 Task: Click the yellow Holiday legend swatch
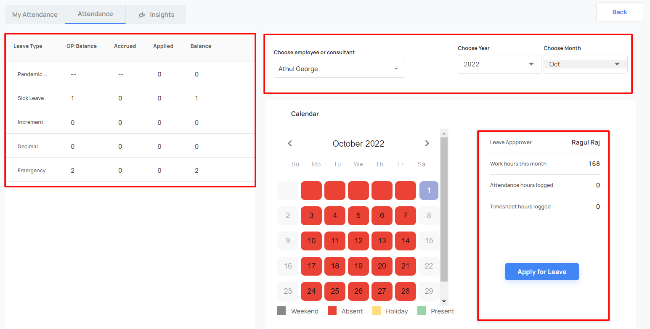pyautogui.click(x=377, y=311)
